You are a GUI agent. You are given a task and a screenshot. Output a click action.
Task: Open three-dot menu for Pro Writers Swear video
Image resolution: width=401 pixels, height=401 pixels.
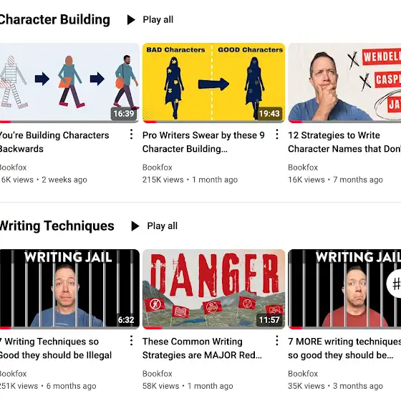pos(277,135)
